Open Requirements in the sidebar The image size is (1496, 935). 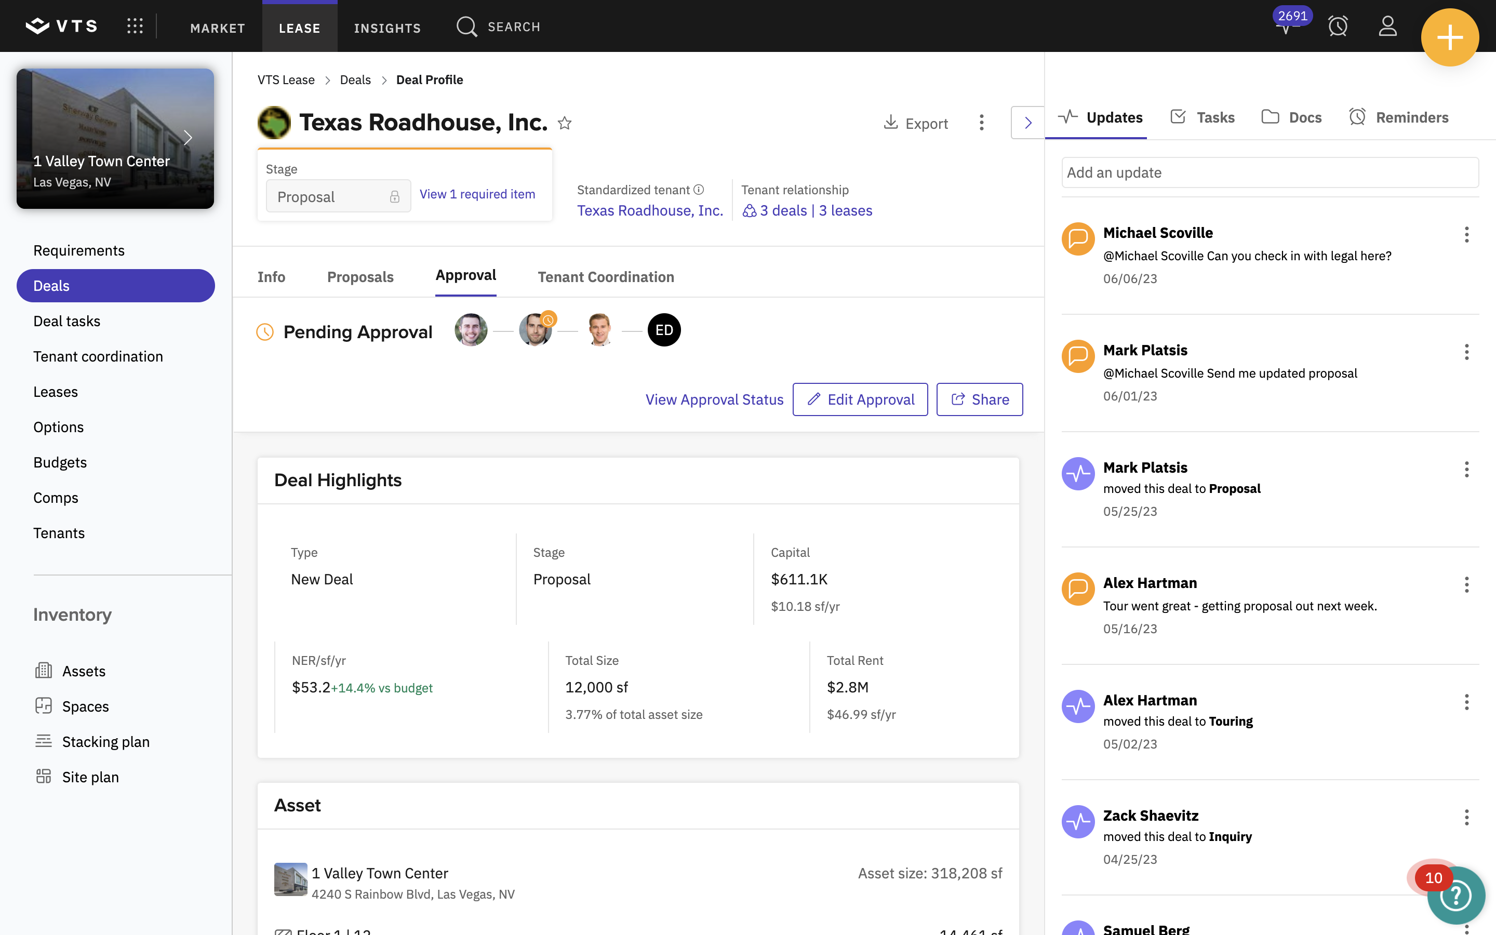click(x=79, y=250)
